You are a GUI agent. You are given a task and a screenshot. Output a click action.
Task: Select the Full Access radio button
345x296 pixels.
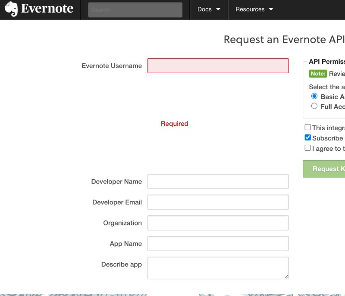(x=314, y=106)
